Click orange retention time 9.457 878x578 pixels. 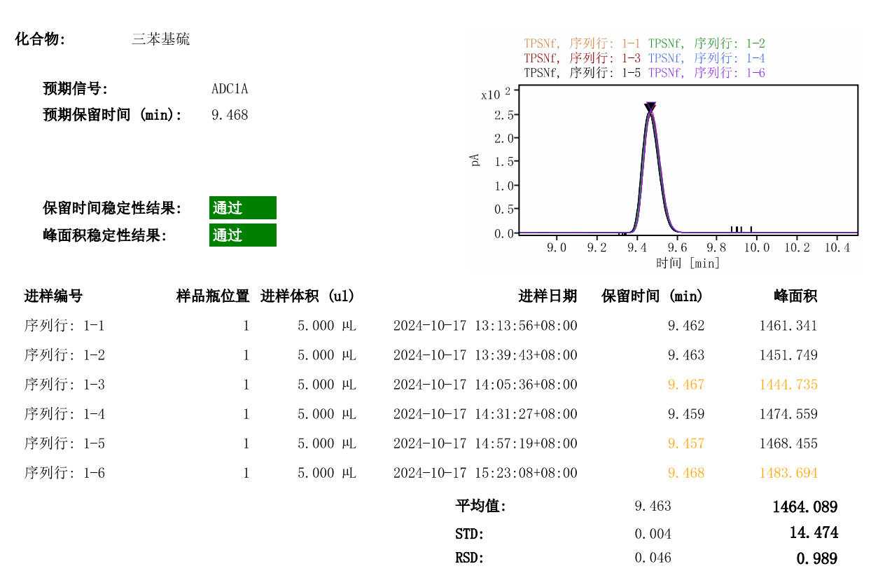[686, 443]
